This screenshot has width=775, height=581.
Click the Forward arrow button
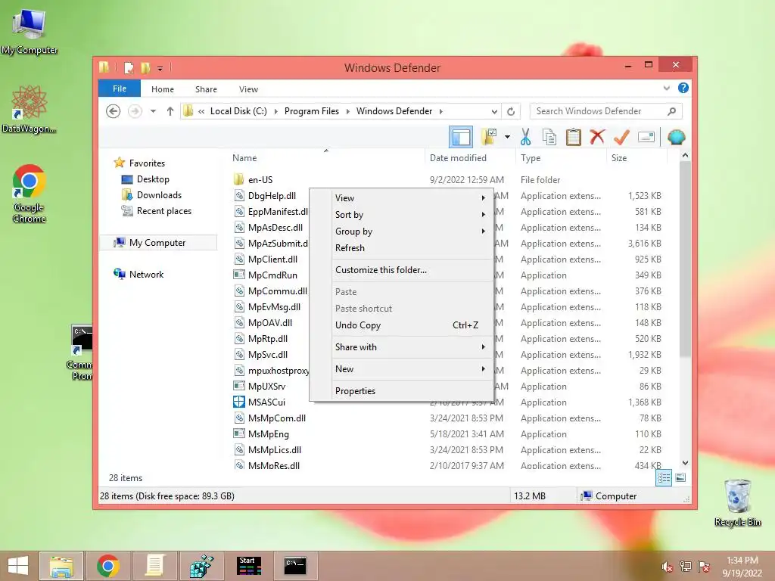[x=135, y=111]
